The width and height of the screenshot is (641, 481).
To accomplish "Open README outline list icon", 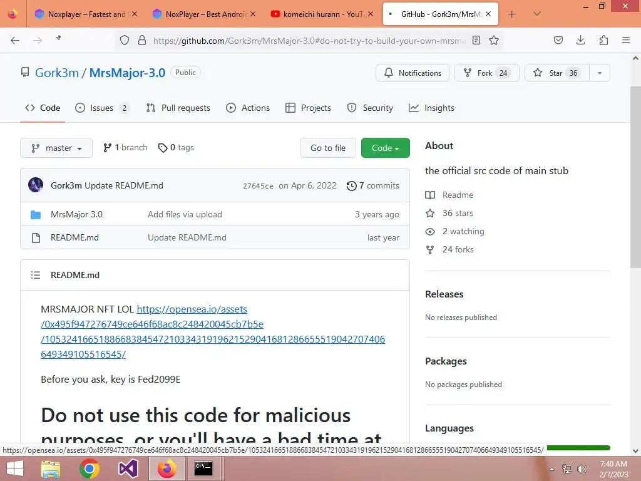I will pyautogui.click(x=36, y=275).
